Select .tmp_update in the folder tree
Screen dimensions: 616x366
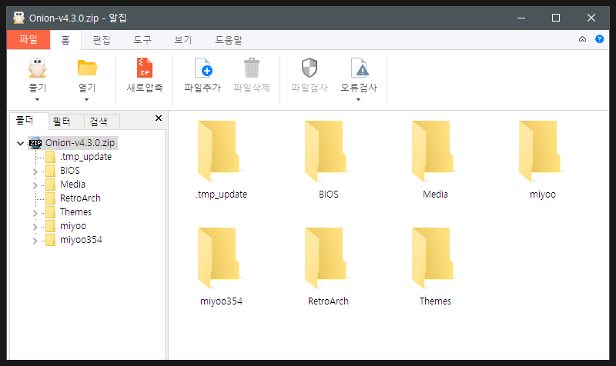click(85, 157)
